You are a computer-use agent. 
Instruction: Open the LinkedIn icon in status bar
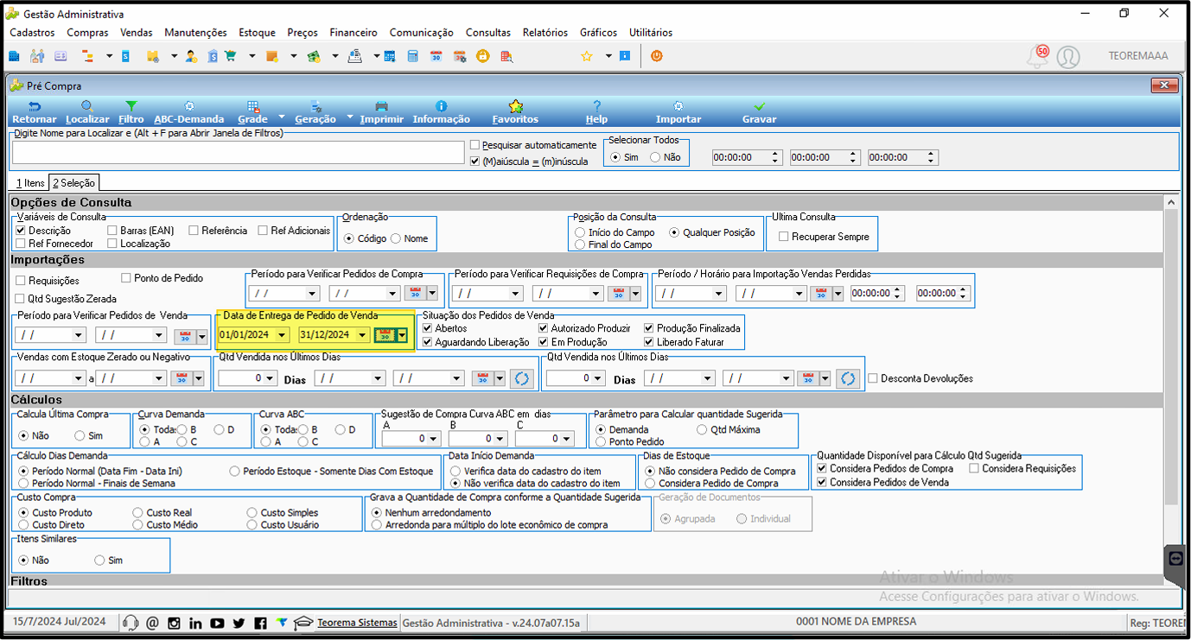pyautogui.click(x=196, y=623)
